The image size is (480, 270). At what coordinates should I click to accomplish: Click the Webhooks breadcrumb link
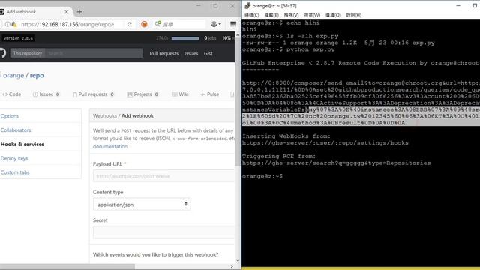click(x=105, y=115)
